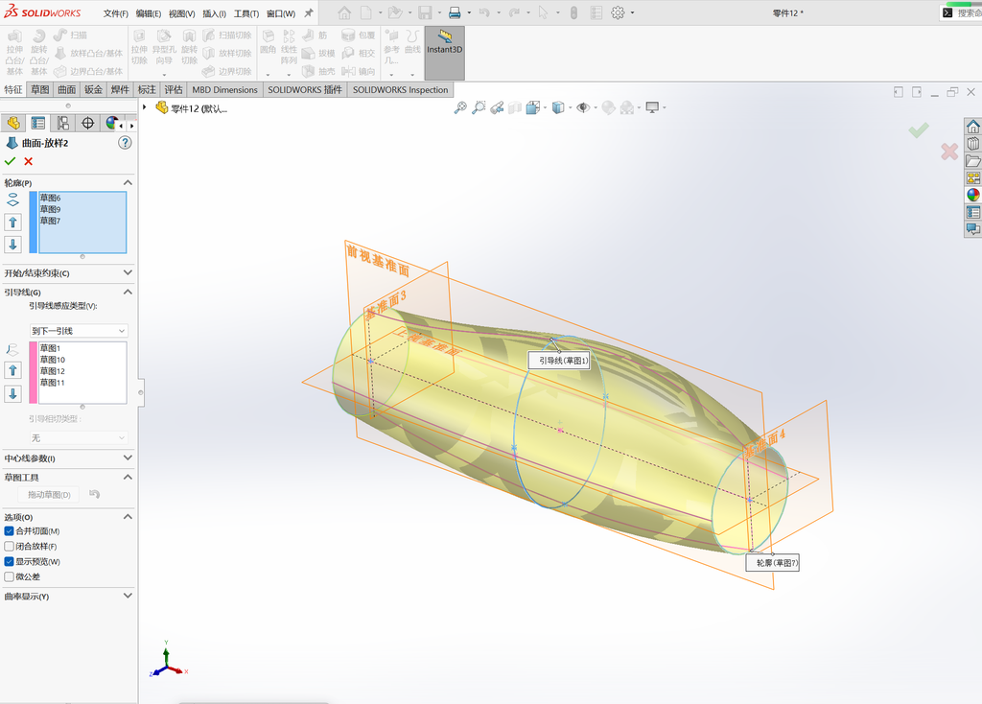982x704 pixels.
Task: Collapse the 轮廓(P) section
Action: point(128,182)
